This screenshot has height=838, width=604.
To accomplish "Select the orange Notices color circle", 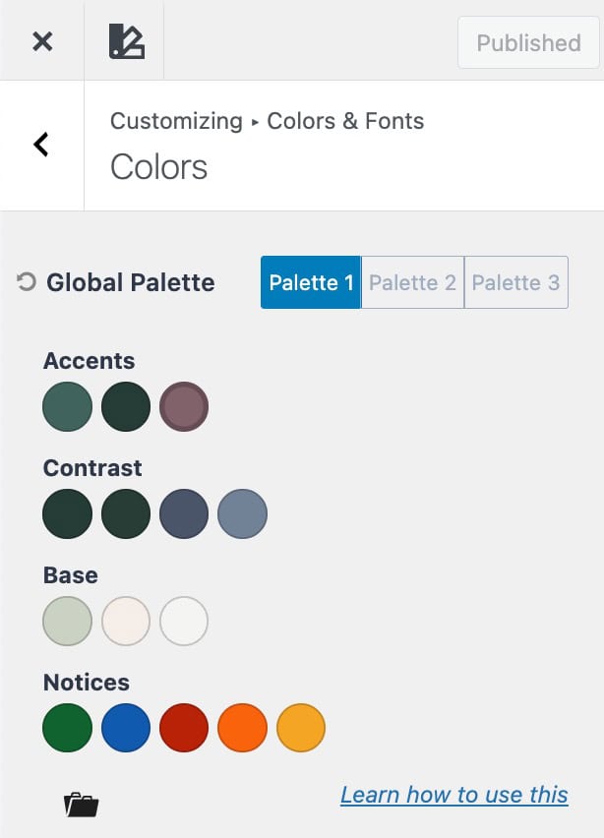I will [x=242, y=728].
